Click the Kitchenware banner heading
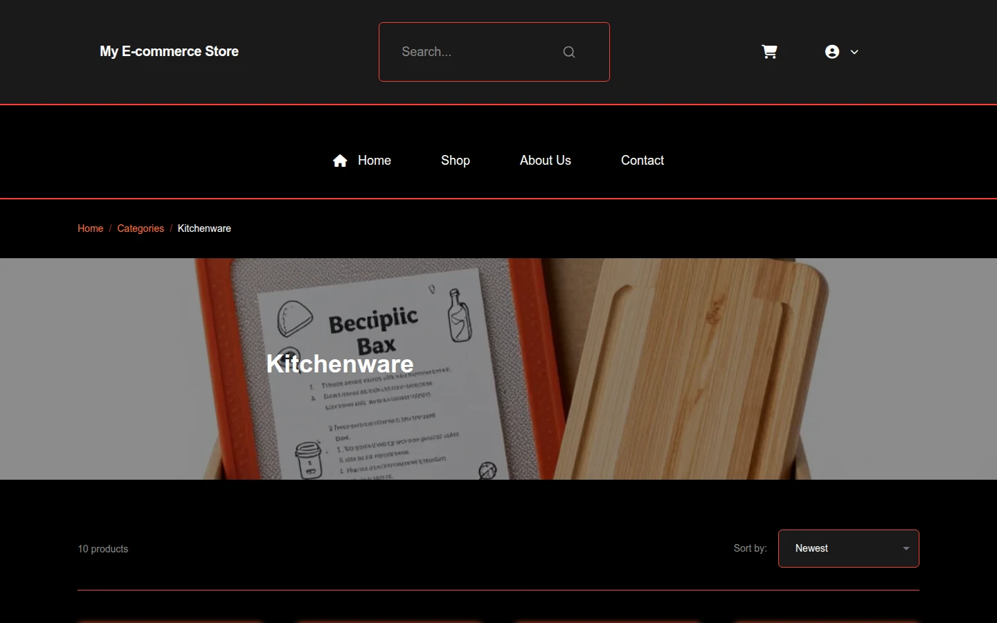The height and width of the screenshot is (623, 997). [x=340, y=363]
